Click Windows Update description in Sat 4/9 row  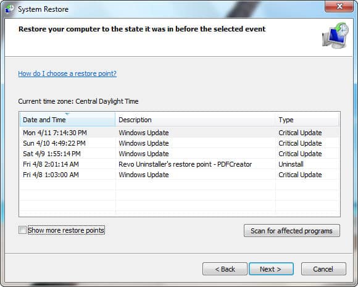144,154
